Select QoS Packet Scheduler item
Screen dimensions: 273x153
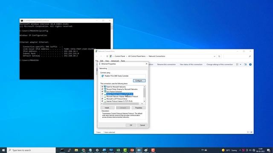point(114,92)
